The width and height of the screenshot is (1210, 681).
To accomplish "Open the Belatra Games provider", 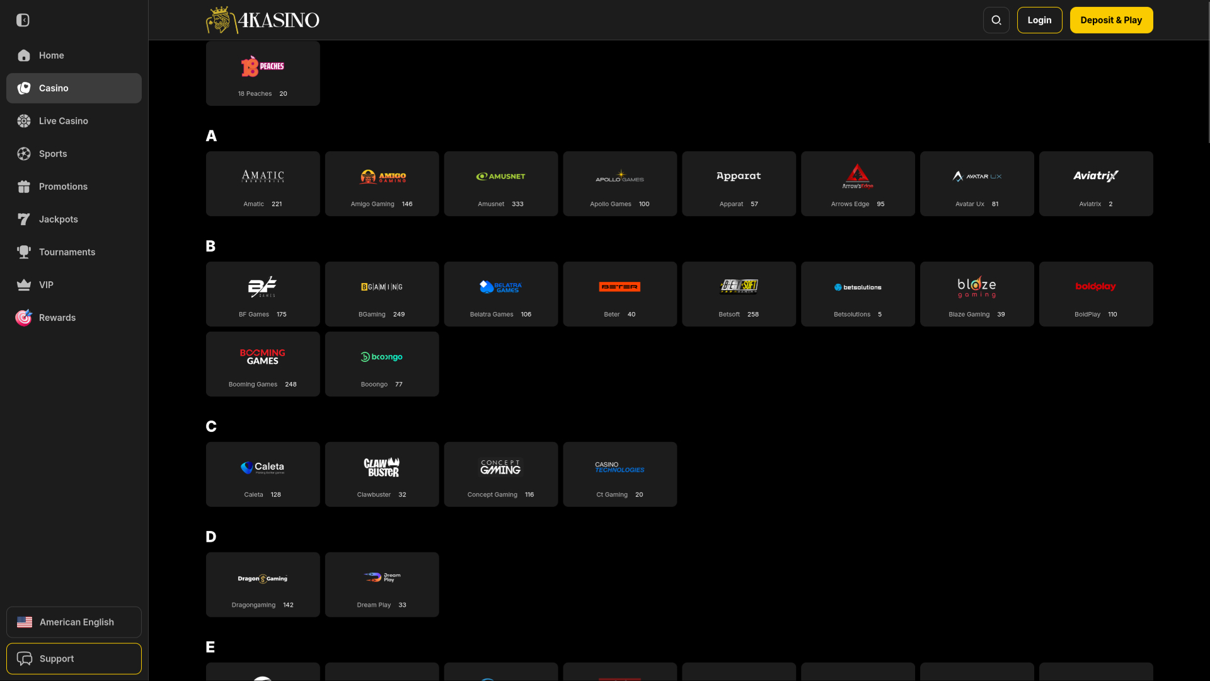I will [501, 294].
